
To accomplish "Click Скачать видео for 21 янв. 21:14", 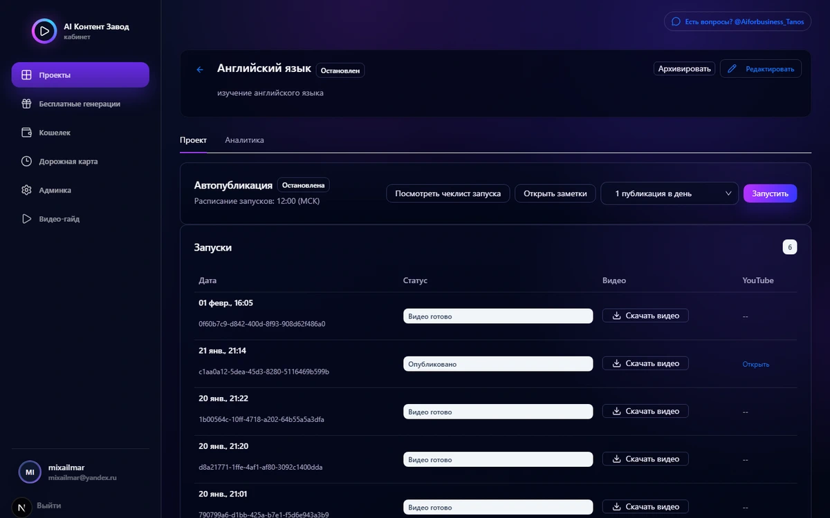I will tap(645, 363).
